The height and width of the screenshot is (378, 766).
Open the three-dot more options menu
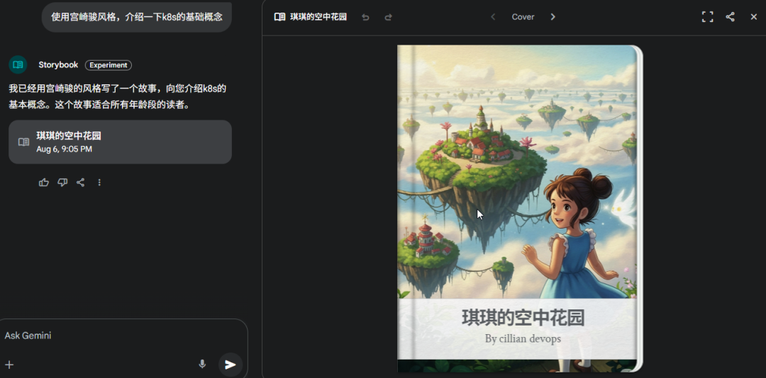click(99, 183)
